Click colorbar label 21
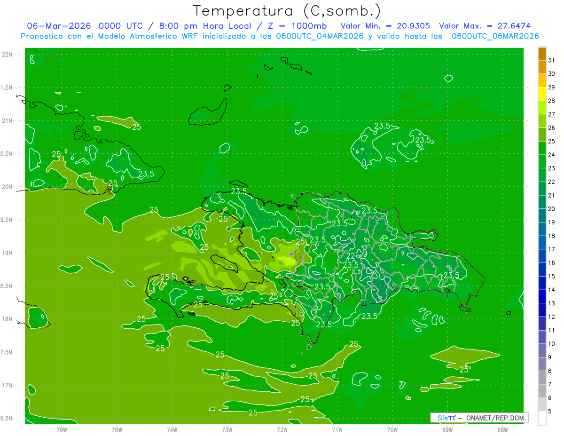 552,195
